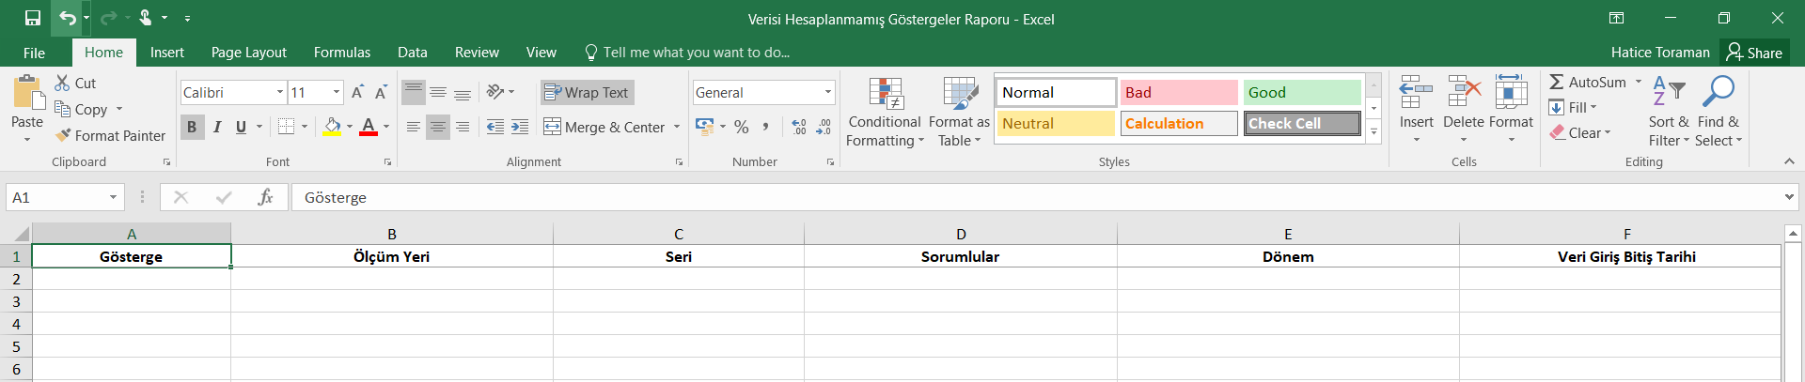
Task: Open the General number format dropdown
Action: [x=827, y=92]
